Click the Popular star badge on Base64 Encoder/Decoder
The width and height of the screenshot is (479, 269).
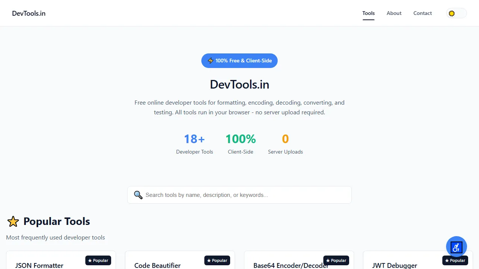pos(336,260)
